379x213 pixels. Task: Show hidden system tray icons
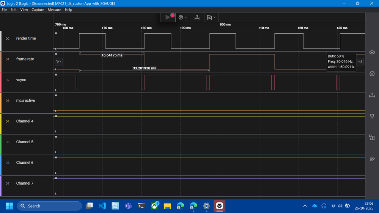point(305,206)
